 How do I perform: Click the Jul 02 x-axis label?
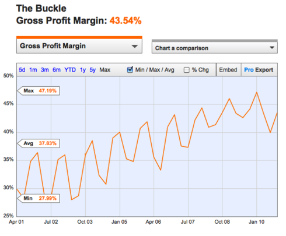(x=51, y=222)
